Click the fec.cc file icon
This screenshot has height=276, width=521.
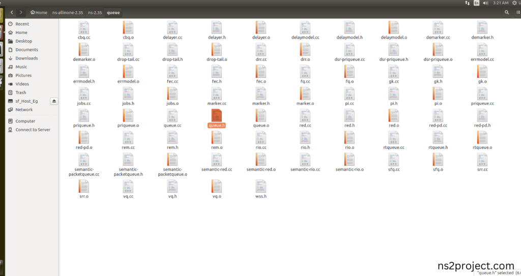click(172, 71)
